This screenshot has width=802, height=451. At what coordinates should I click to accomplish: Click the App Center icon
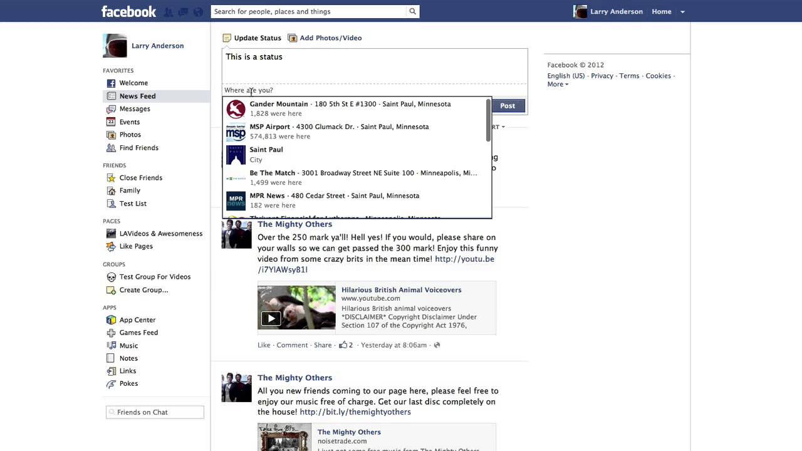pos(111,320)
